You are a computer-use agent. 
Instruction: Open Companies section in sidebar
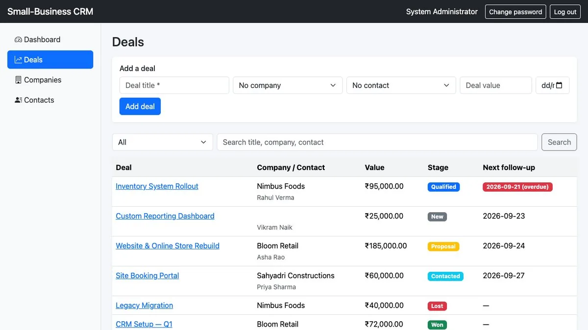[50, 80]
